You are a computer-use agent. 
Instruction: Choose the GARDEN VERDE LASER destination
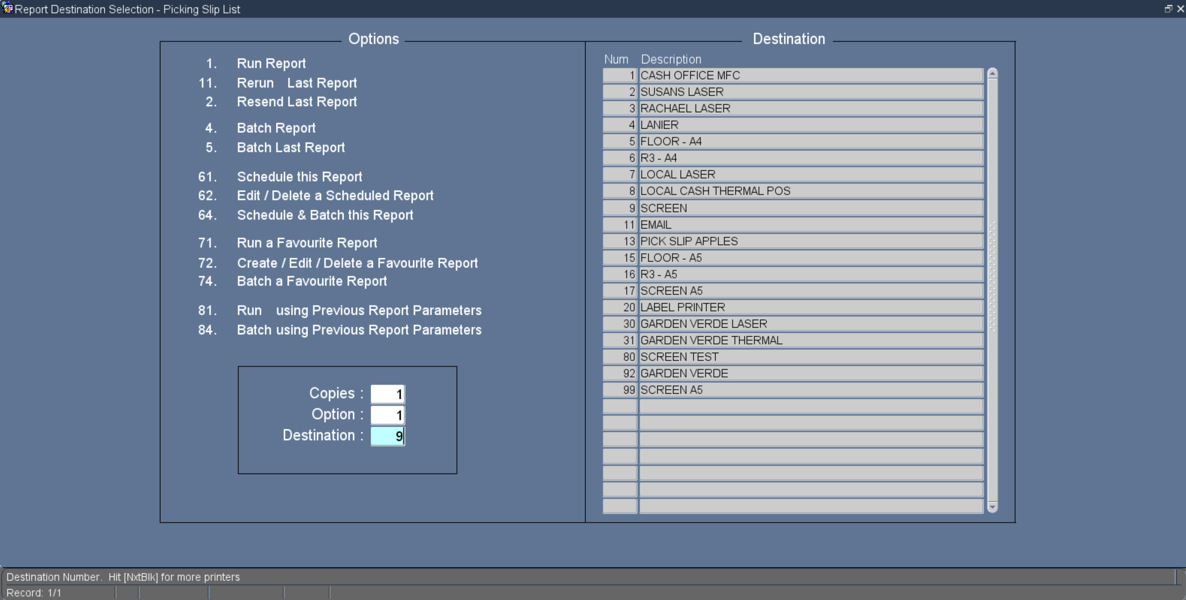pyautogui.click(x=811, y=324)
